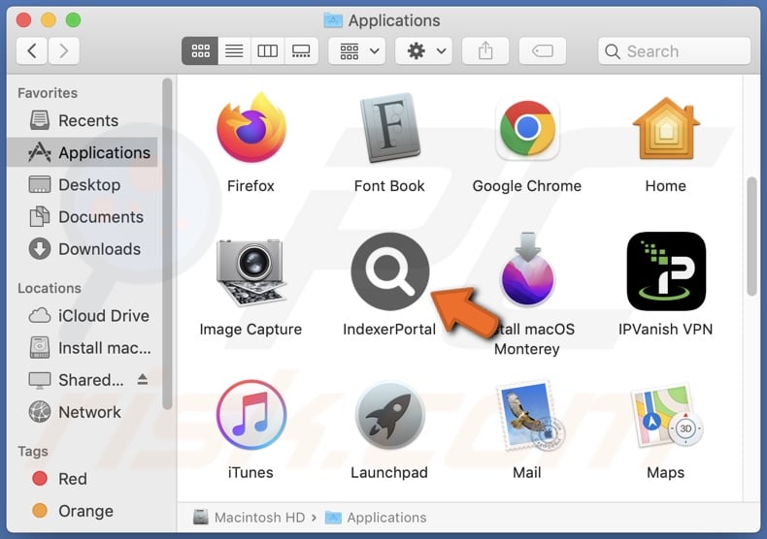This screenshot has height=539, width=767.
Task: Open the group-by arrangement dropdown
Action: [356, 50]
